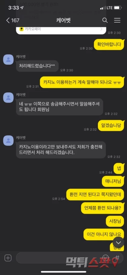Viewport: 127px width, 275px height.
Task: Tap the plus attachment icon
Action: tap(8, 258)
